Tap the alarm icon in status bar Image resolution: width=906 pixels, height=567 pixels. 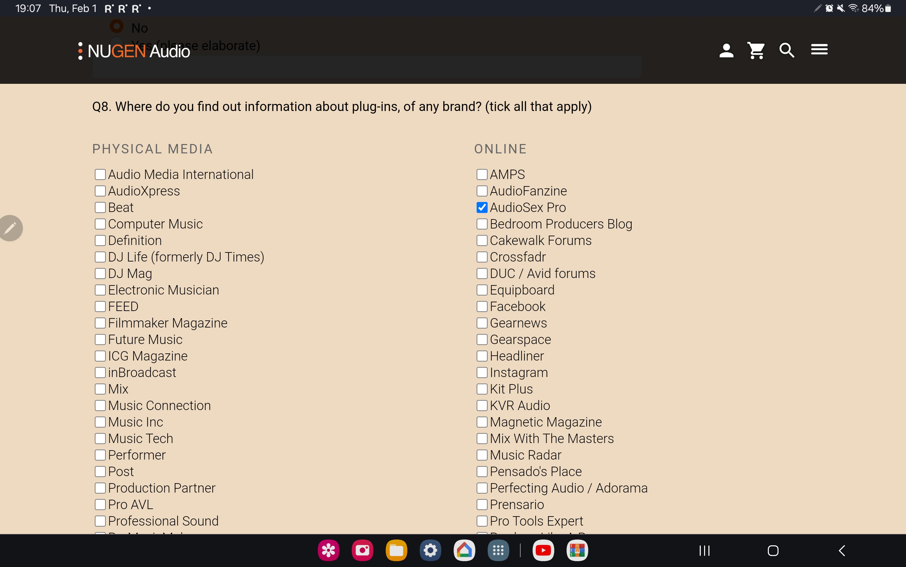(829, 8)
